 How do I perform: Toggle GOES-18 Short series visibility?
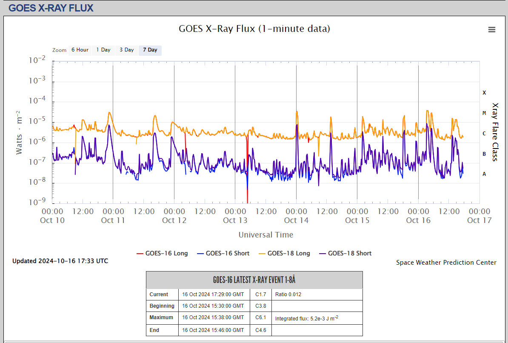pos(349,253)
